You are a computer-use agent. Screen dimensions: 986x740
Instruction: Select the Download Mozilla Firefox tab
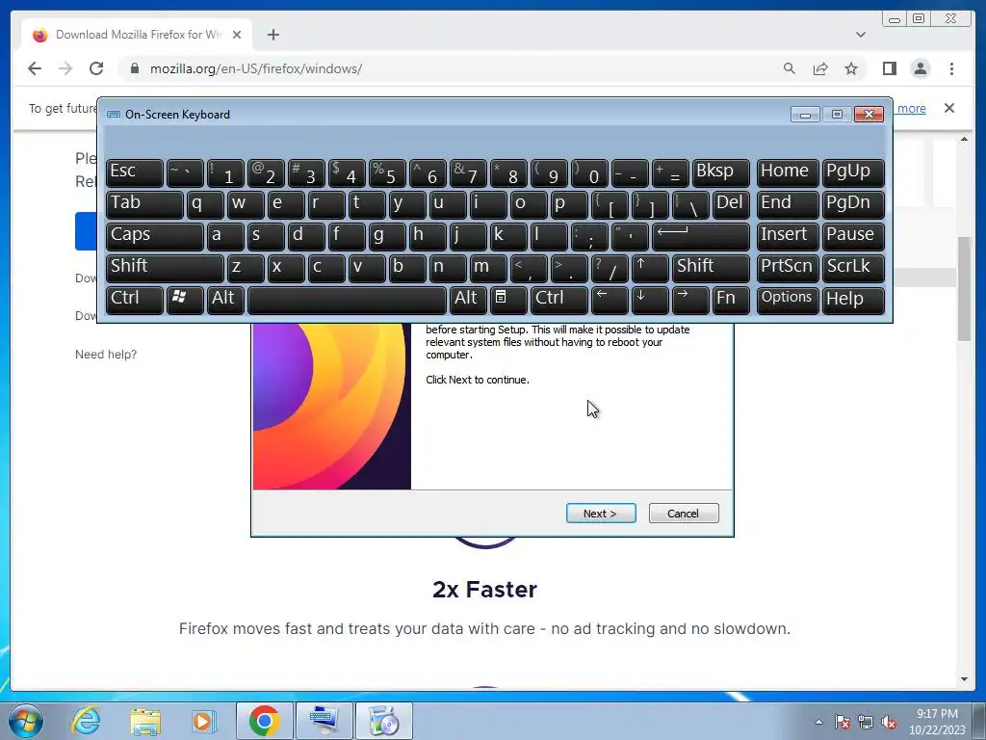coord(137,35)
